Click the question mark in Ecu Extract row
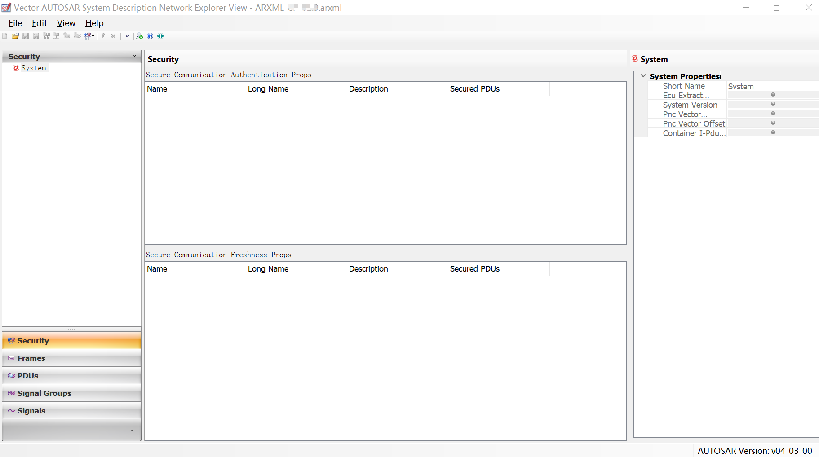The height and width of the screenshot is (457, 819). pyautogui.click(x=773, y=95)
